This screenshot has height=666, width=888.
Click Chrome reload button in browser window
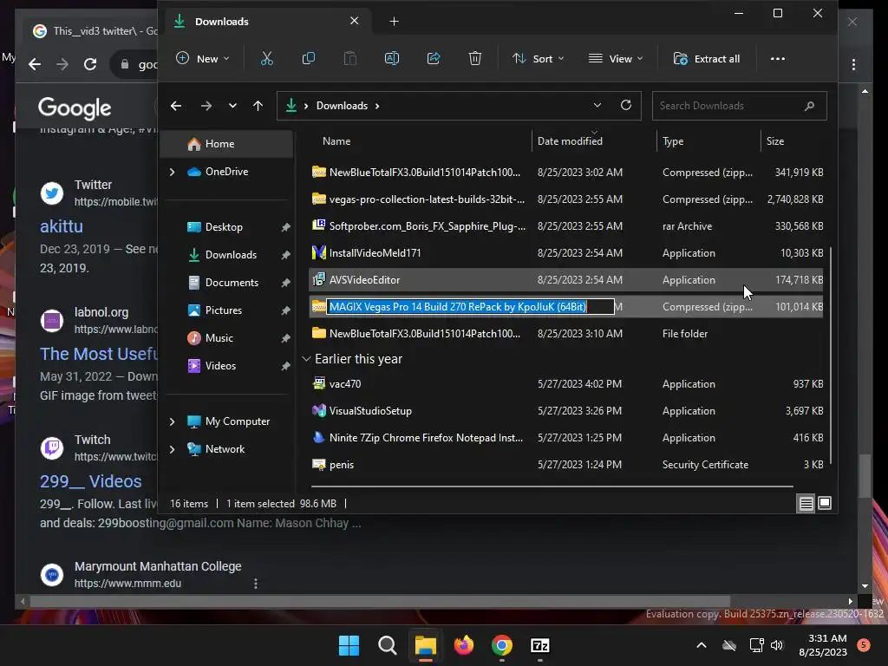pyautogui.click(x=90, y=64)
